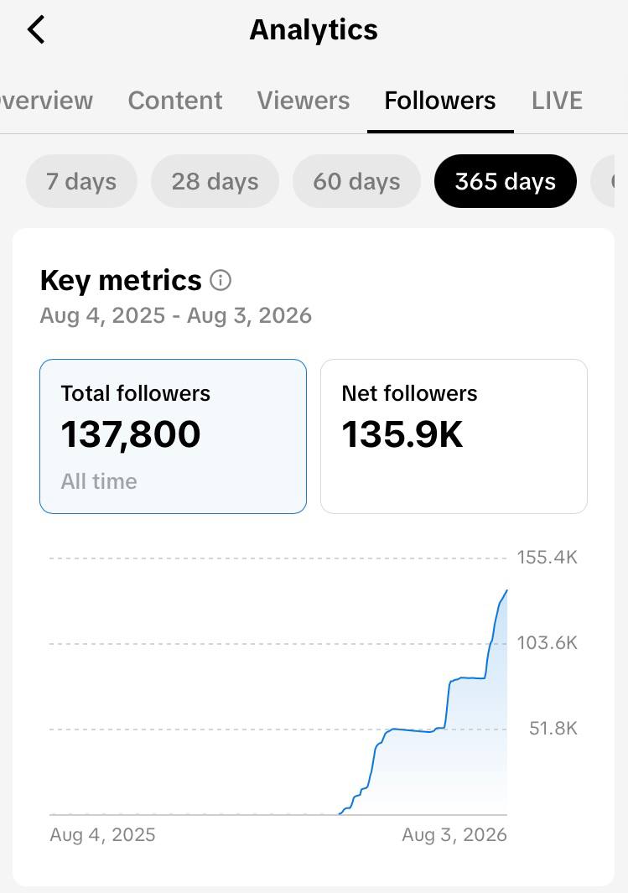Choose the 7 days range
Screen dimensions: 628x893
[81, 181]
